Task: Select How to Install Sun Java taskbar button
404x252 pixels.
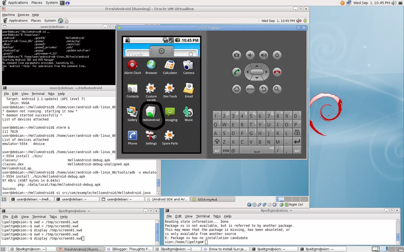Action: (226, 249)
